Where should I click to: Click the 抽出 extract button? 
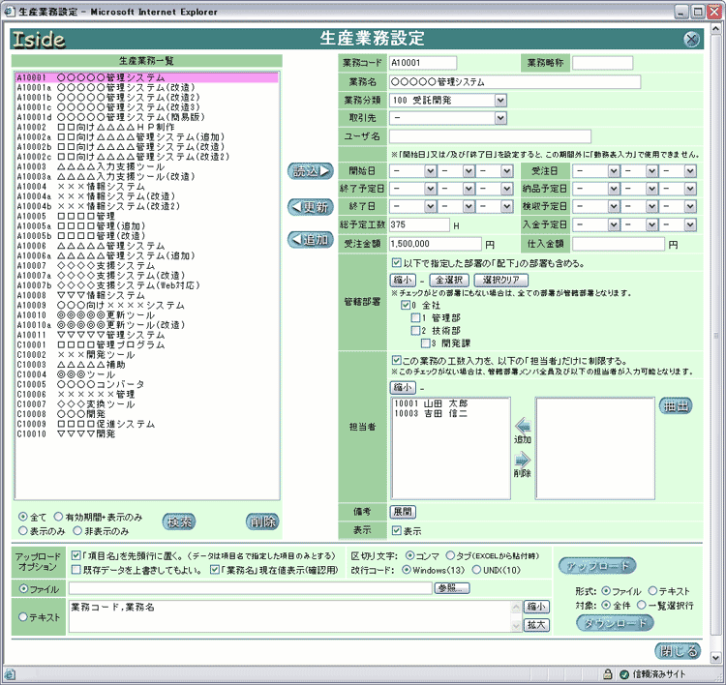click(676, 406)
